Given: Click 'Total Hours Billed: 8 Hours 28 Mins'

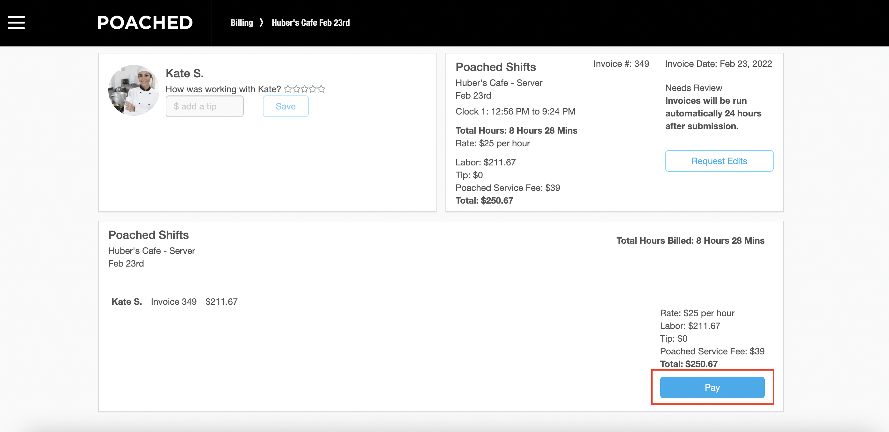Looking at the screenshot, I should click(690, 240).
